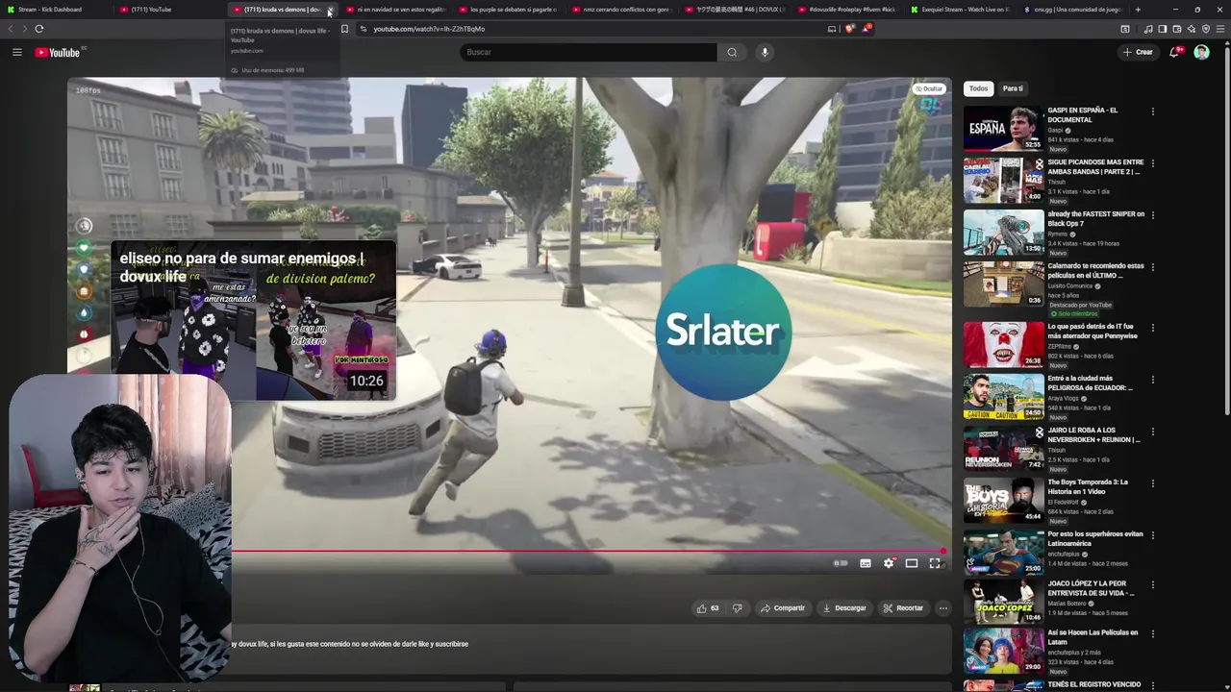This screenshot has width=1231, height=692.
Task: Click the Descargar button
Action: tap(844, 607)
